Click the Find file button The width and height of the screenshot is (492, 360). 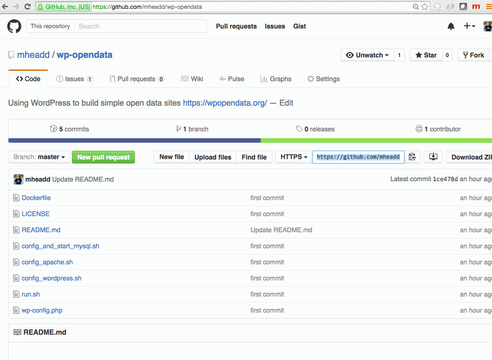click(254, 157)
